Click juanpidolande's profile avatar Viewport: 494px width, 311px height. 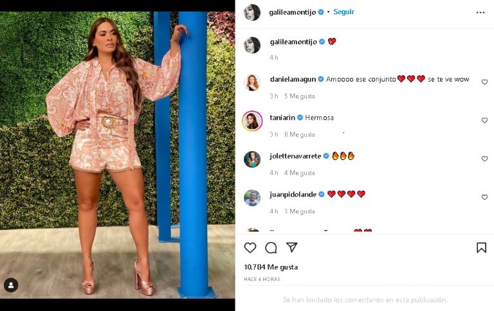click(x=252, y=197)
